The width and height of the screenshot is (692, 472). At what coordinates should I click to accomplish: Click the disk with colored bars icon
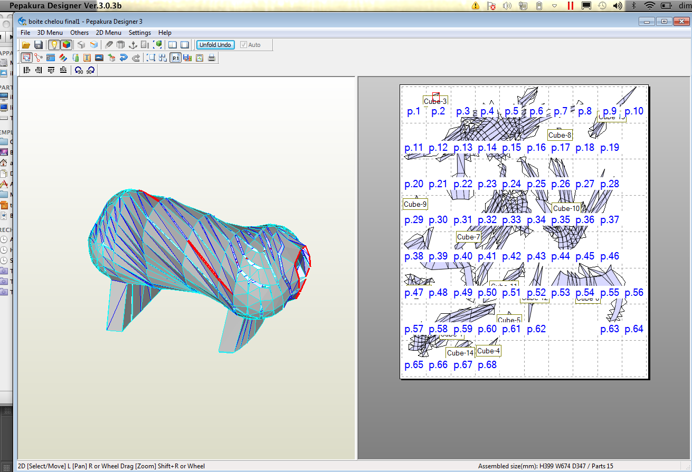tap(187, 57)
